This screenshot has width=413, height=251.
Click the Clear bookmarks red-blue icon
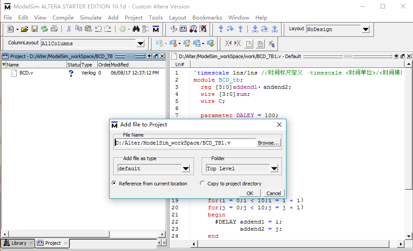tap(271, 43)
